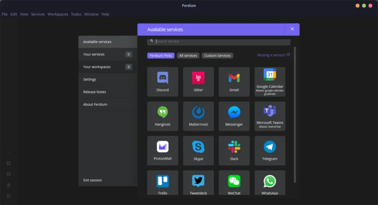
Task: Click the green maximize window button
Action: 364,6
